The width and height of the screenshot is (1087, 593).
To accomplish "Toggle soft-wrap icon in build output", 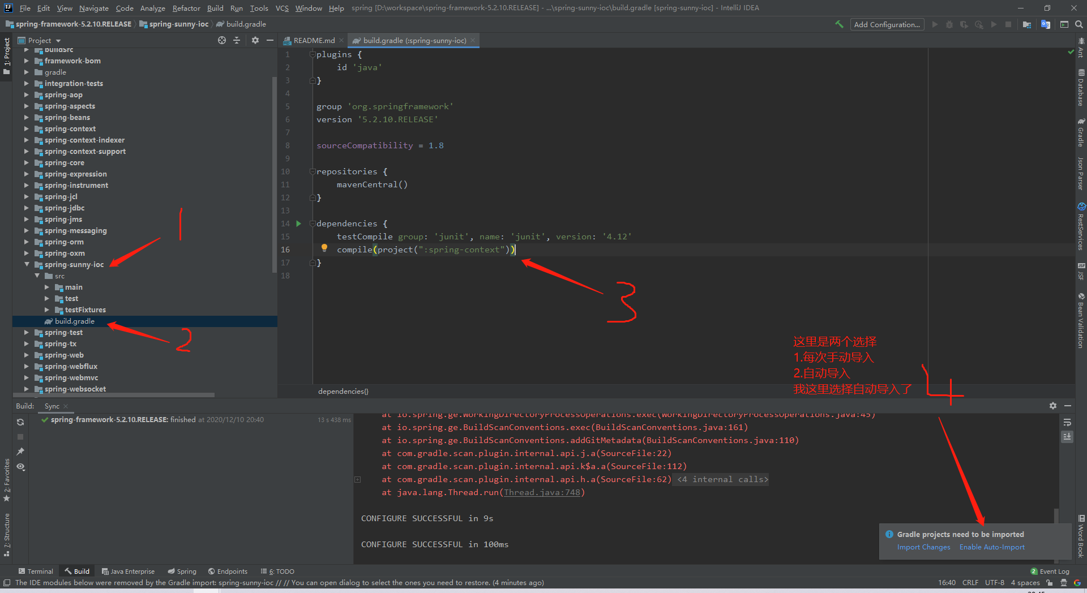I will [1067, 422].
